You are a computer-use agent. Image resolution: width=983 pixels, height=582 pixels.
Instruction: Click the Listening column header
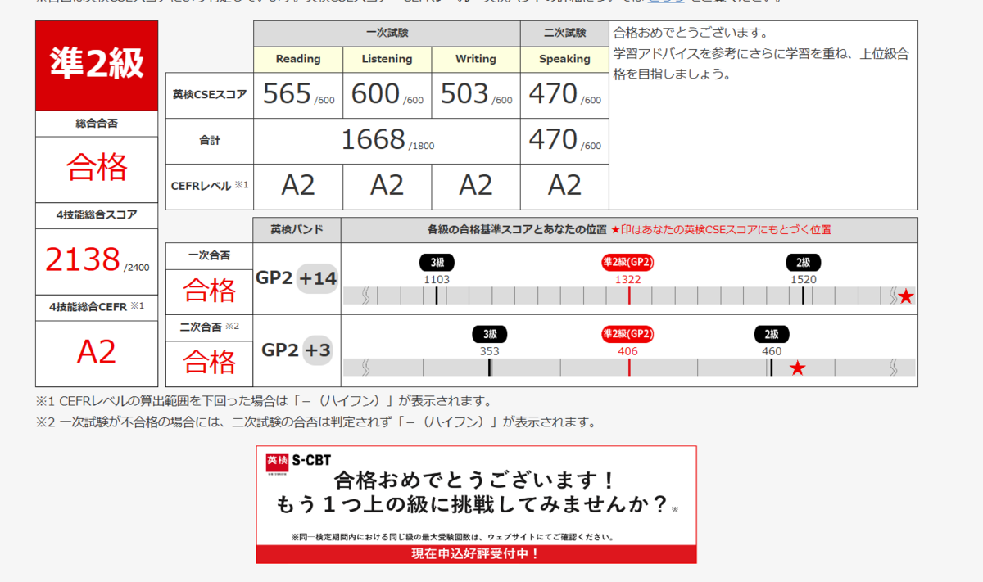tap(387, 59)
